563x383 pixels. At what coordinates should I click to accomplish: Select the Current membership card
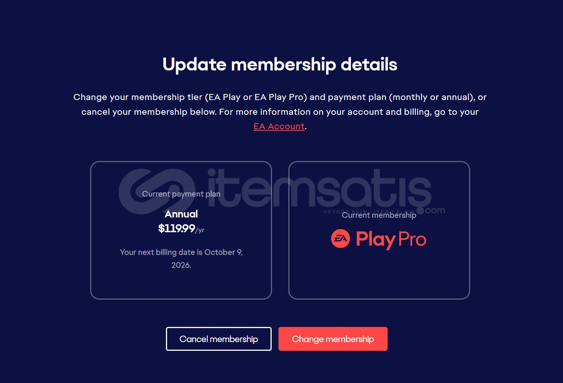pyautogui.click(x=379, y=277)
